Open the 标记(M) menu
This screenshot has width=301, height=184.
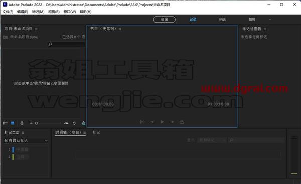[x=38, y=12]
